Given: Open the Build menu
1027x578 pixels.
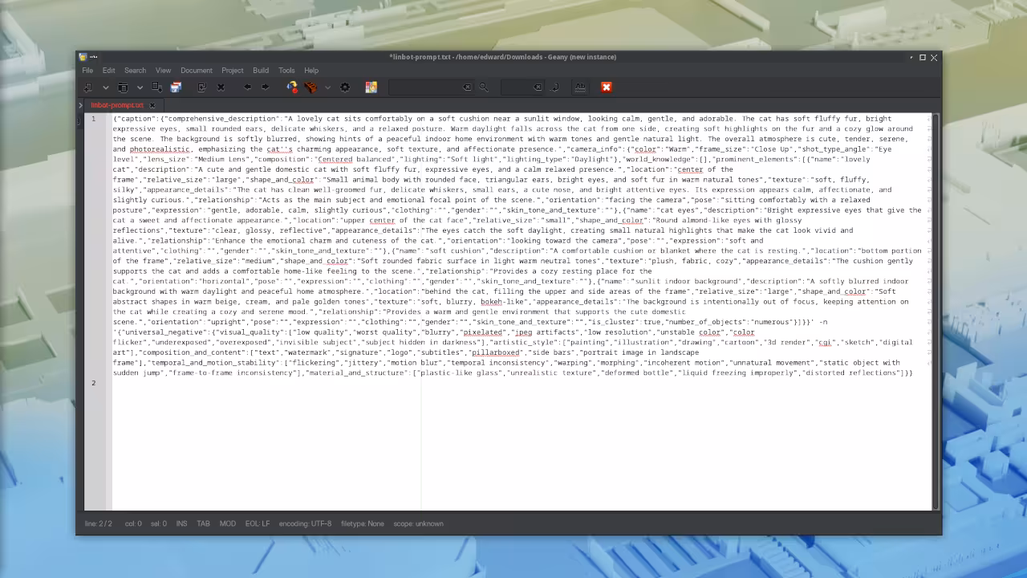Looking at the screenshot, I should coord(261,70).
